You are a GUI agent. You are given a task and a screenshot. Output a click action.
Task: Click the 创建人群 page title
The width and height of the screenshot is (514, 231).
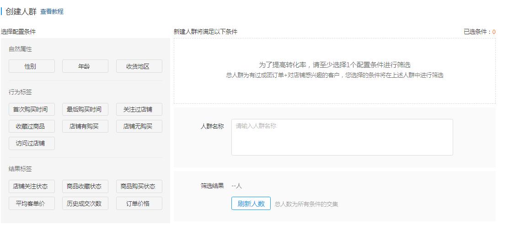(21, 12)
